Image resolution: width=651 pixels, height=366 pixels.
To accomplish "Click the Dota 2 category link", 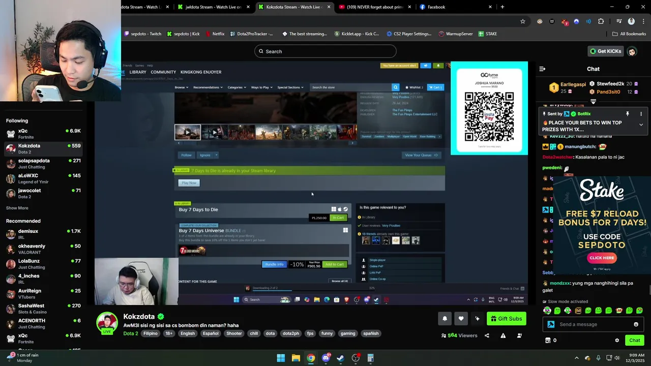I will (131, 333).
